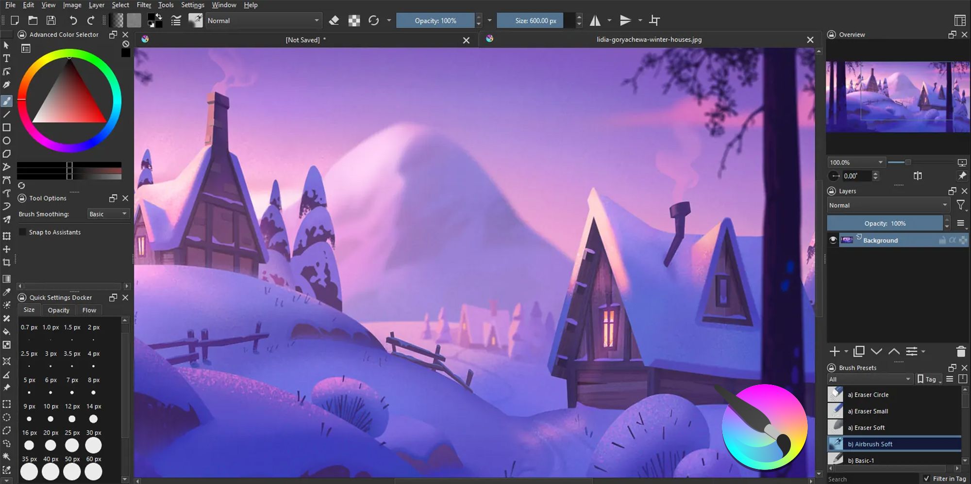971x484 pixels.
Task: Expand the Add Layer dropdown arrow
Action: [846, 352]
